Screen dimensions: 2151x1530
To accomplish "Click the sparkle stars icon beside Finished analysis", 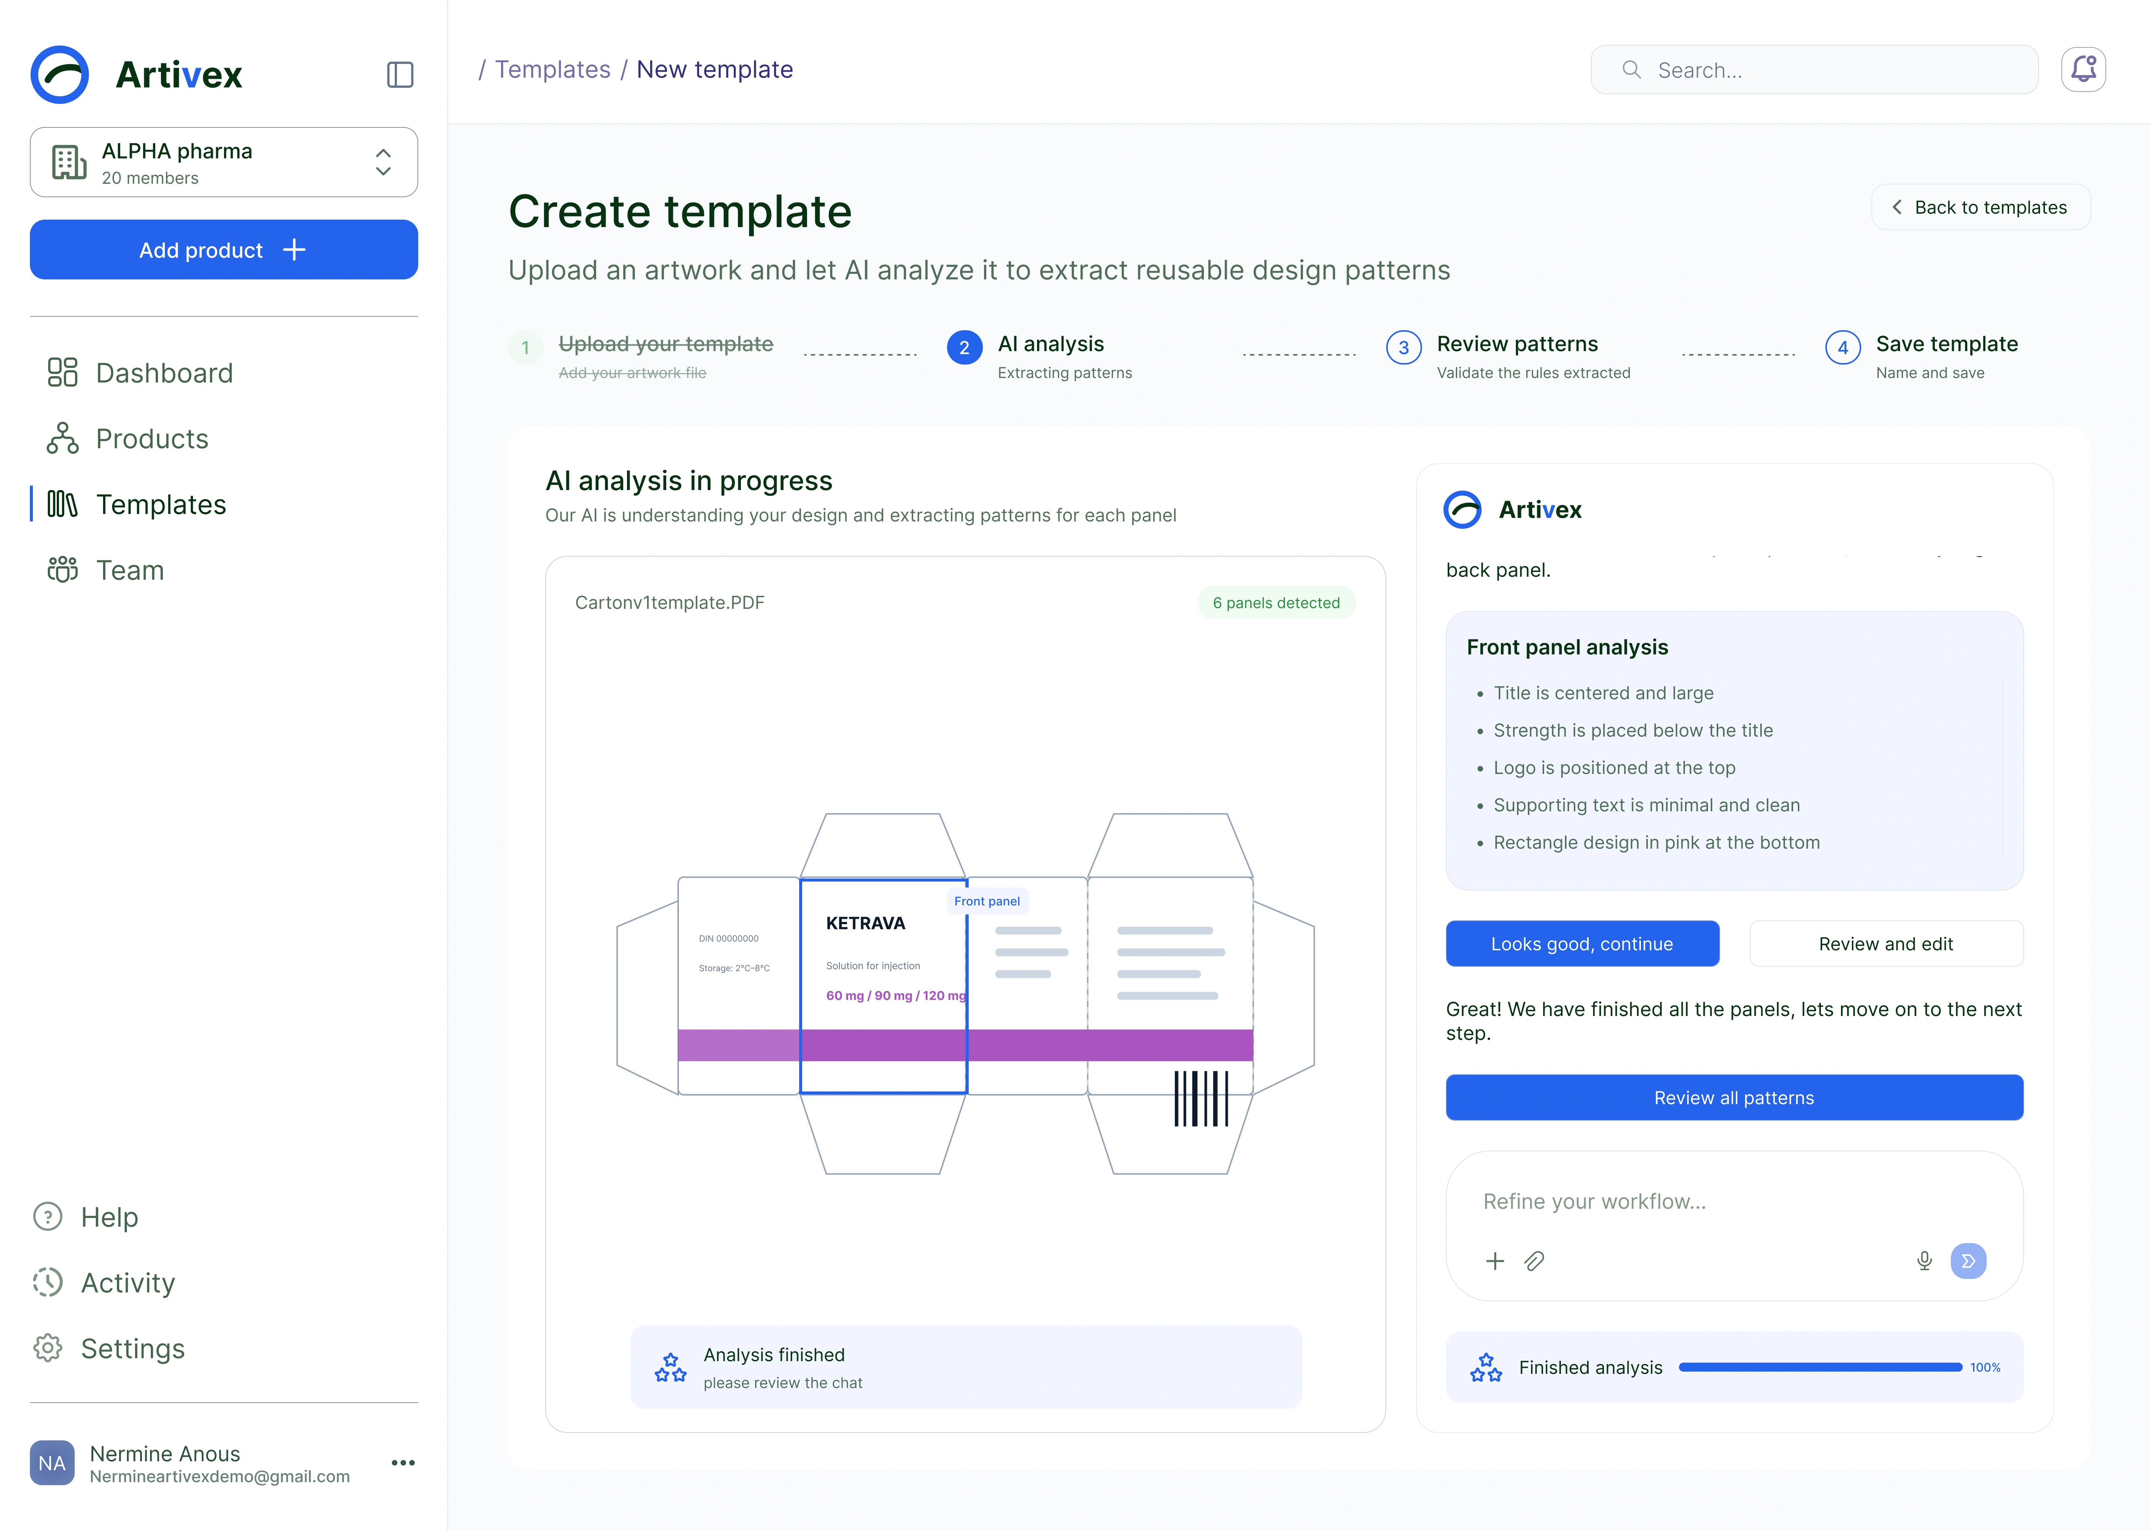I will [1486, 1368].
